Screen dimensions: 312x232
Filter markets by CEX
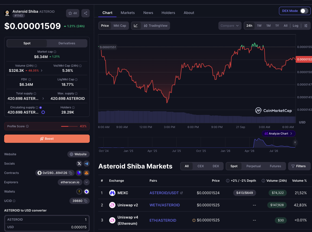pos(201,166)
